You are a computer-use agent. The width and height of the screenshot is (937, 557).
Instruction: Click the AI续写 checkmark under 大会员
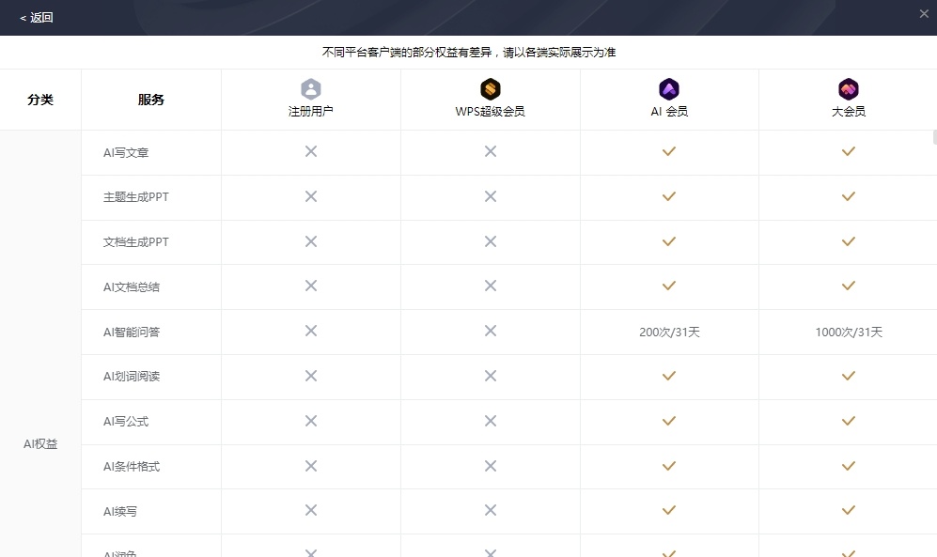coord(849,511)
